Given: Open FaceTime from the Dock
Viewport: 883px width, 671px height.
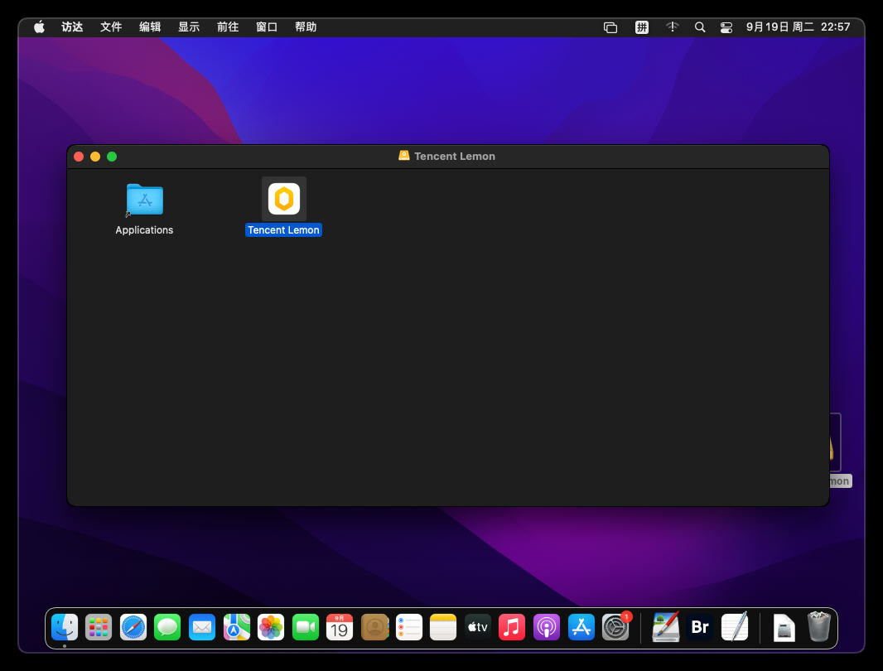Looking at the screenshot, I should tap(306, 627).
